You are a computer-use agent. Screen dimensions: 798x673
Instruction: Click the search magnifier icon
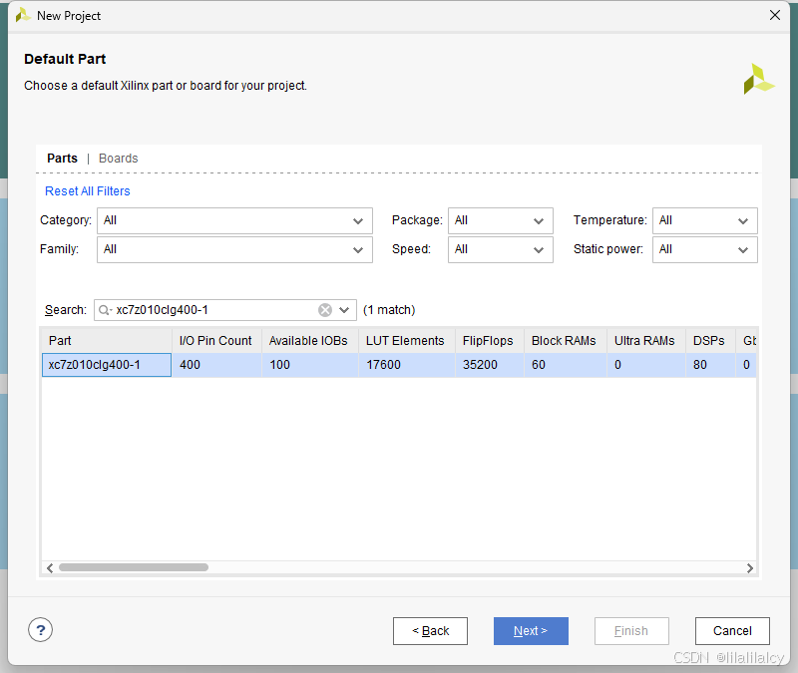tap(104, 310)
